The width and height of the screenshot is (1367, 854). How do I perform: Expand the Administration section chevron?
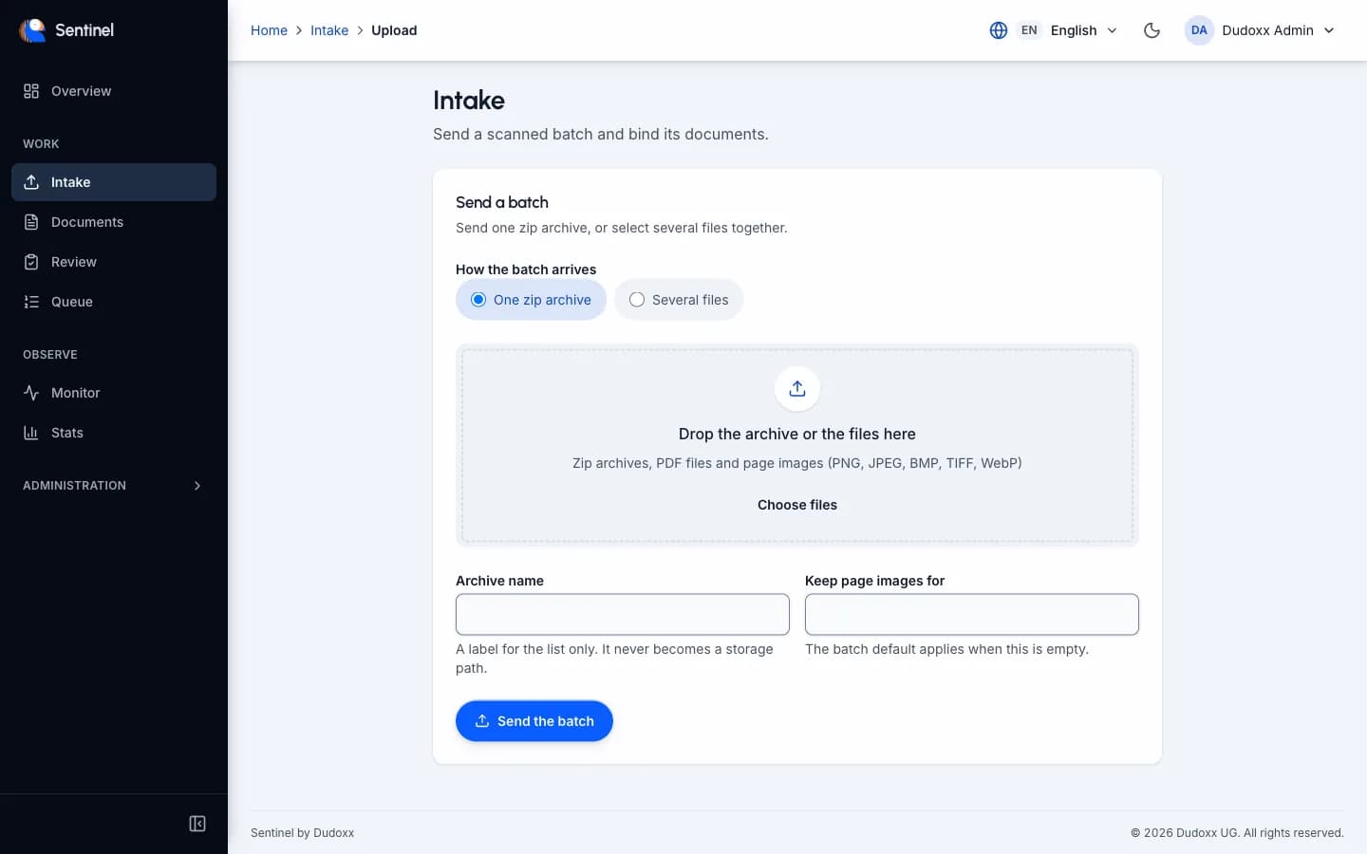tap(197, 486)
